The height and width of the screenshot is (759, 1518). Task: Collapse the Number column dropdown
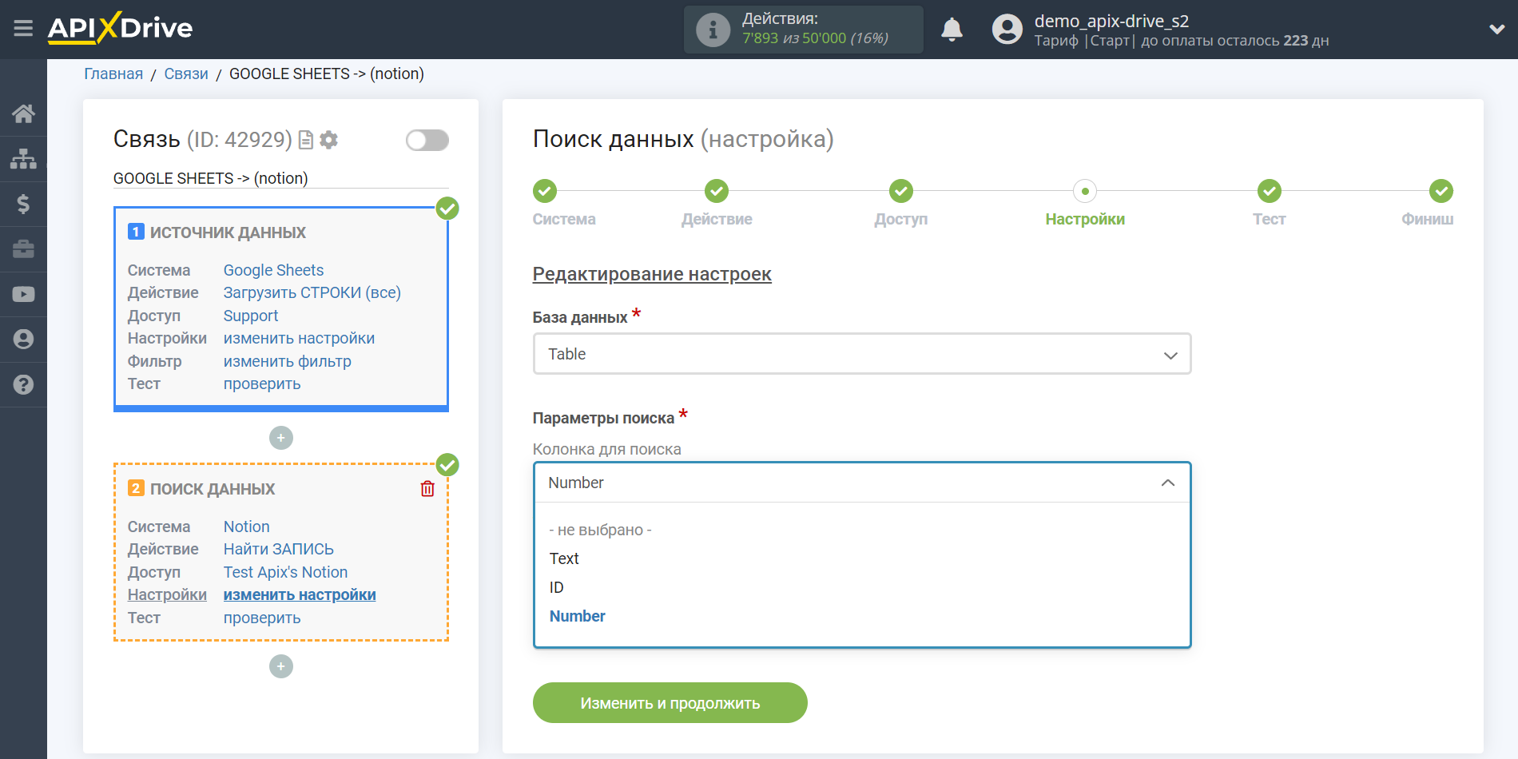point(862,483)
